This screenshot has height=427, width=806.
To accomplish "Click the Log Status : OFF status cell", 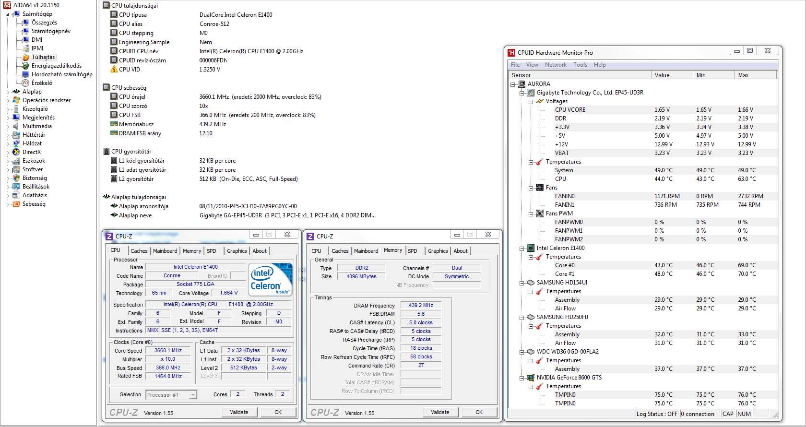I will pyautogui.click(x=657, y=414).
